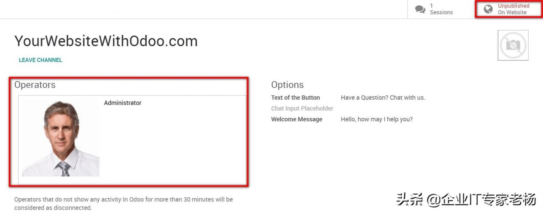Select the 'Hello, how may I help you?' text
The image size is (543, 213).
coord(376,119)
